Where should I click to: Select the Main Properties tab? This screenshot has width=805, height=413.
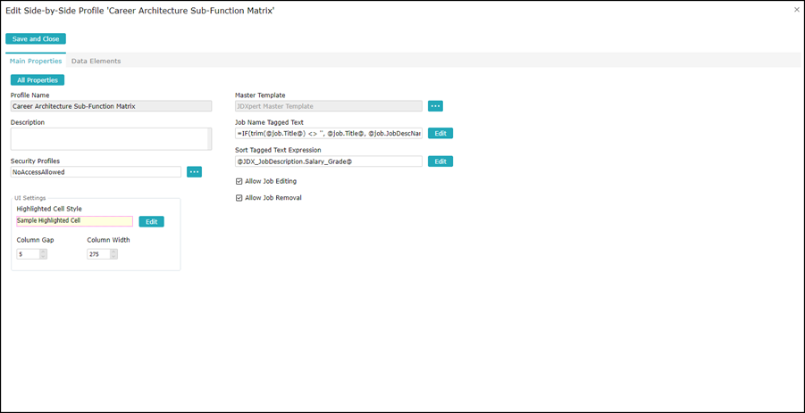click(36, 62)
